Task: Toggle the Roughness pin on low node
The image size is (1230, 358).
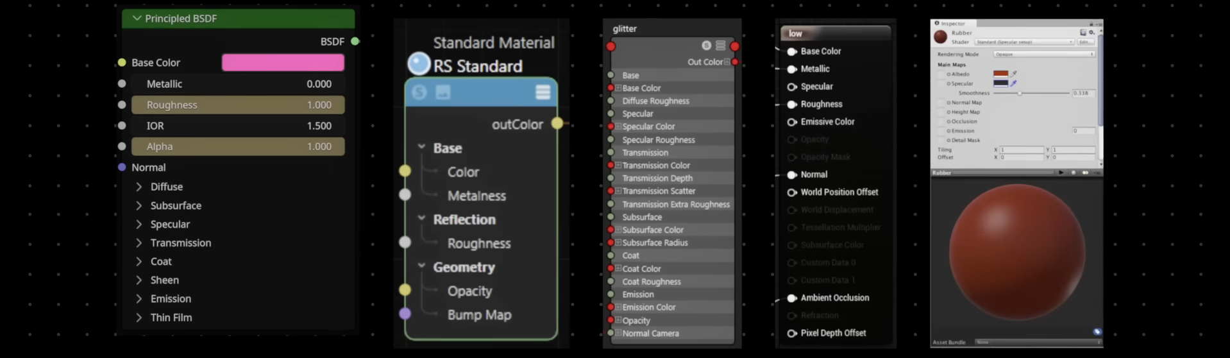Action: tap(792, 104)
